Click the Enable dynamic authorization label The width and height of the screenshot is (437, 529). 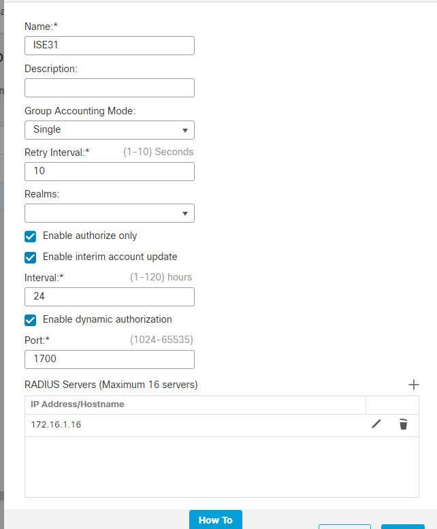coord(108,319)
